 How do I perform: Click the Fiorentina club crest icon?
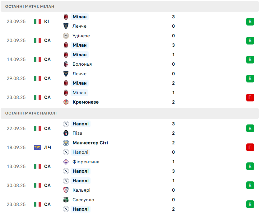tap(66, 162)
